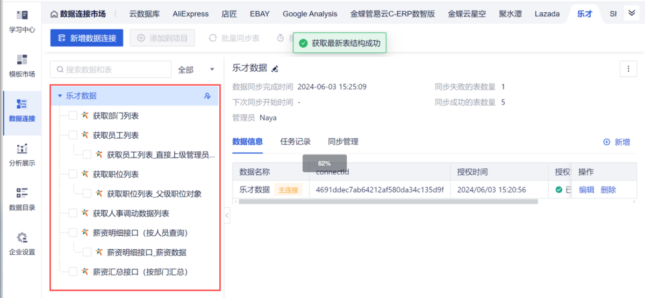The image size is (645, 298).
Task: Click the 2024/06/03 15:20:56 cell
Action: [x=491, y=190]
